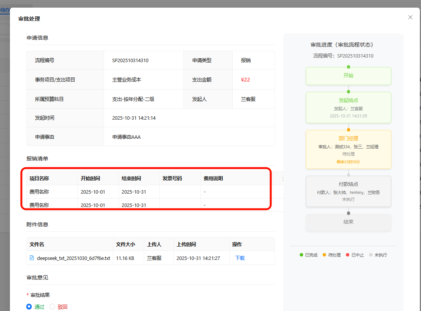Select the 发起结点 flow node card
The height and width of the screenshot is (311, 421).
pyautogui.click(x=349, y=107)
